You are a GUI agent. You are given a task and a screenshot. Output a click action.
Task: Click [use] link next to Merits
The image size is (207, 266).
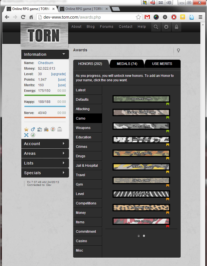(62, 85)
